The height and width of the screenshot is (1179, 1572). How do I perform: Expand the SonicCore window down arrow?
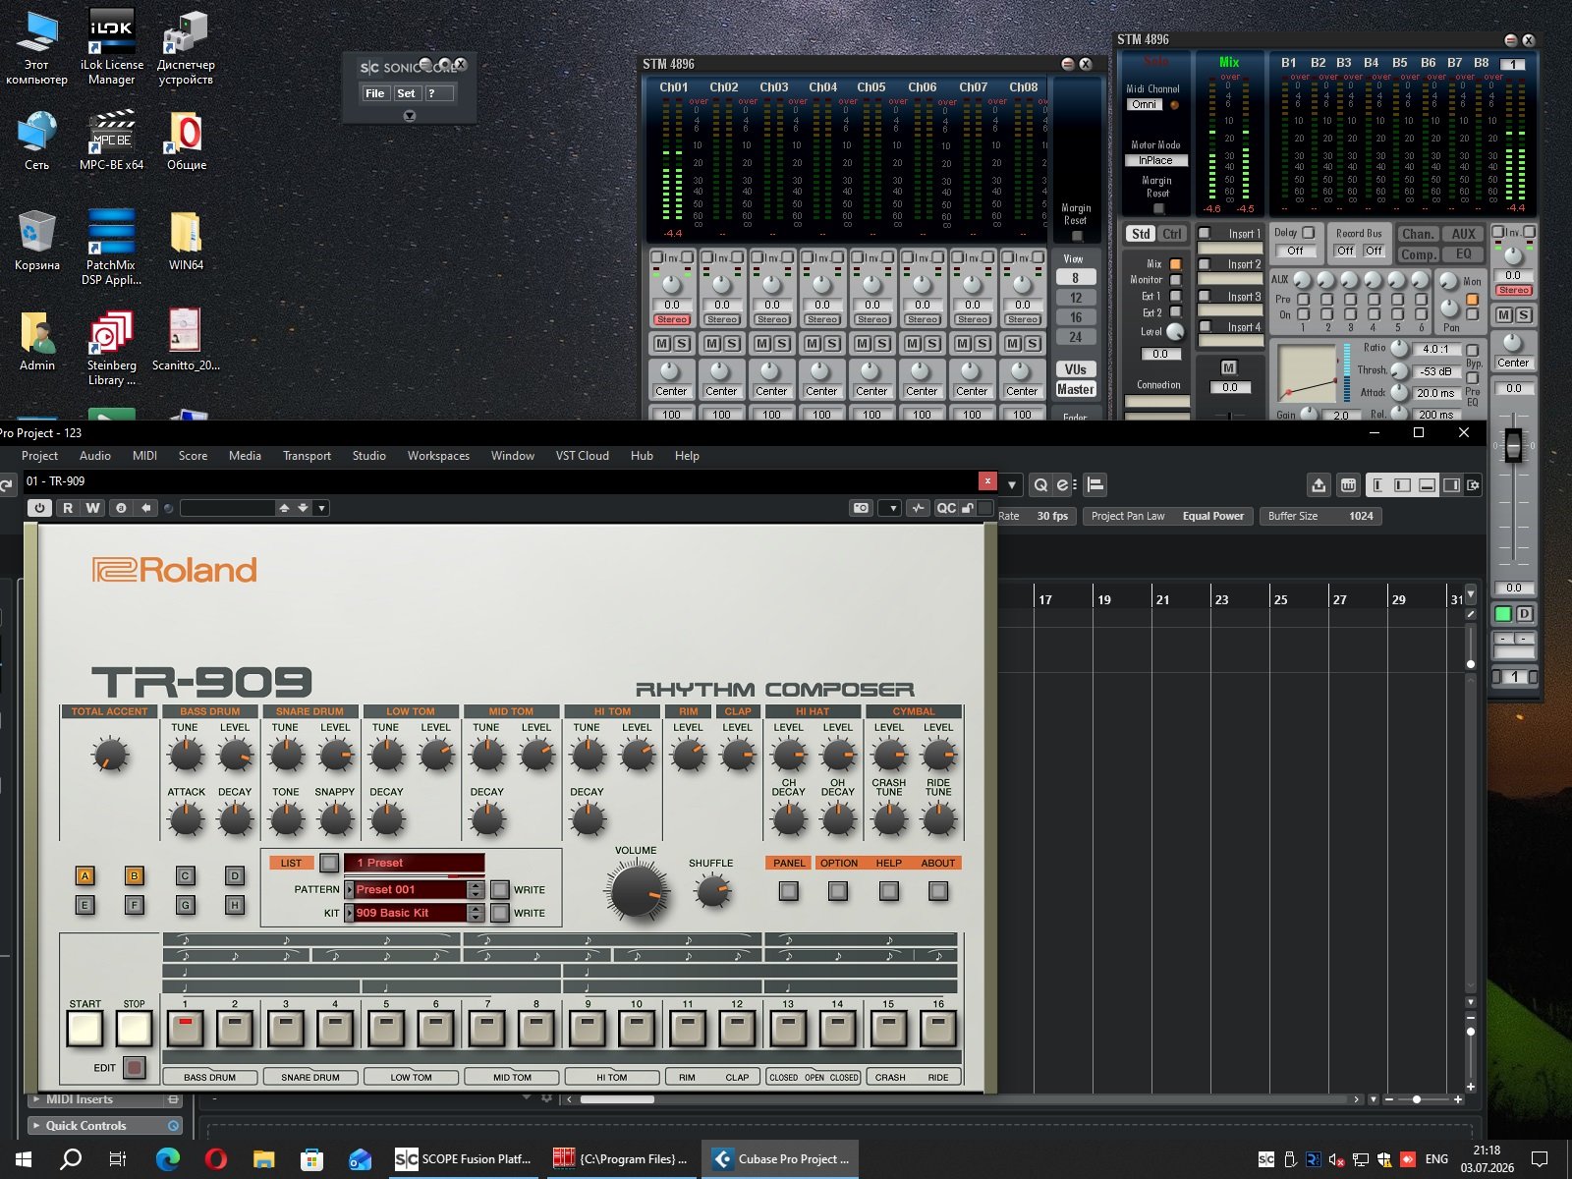(x=410, y=116)
